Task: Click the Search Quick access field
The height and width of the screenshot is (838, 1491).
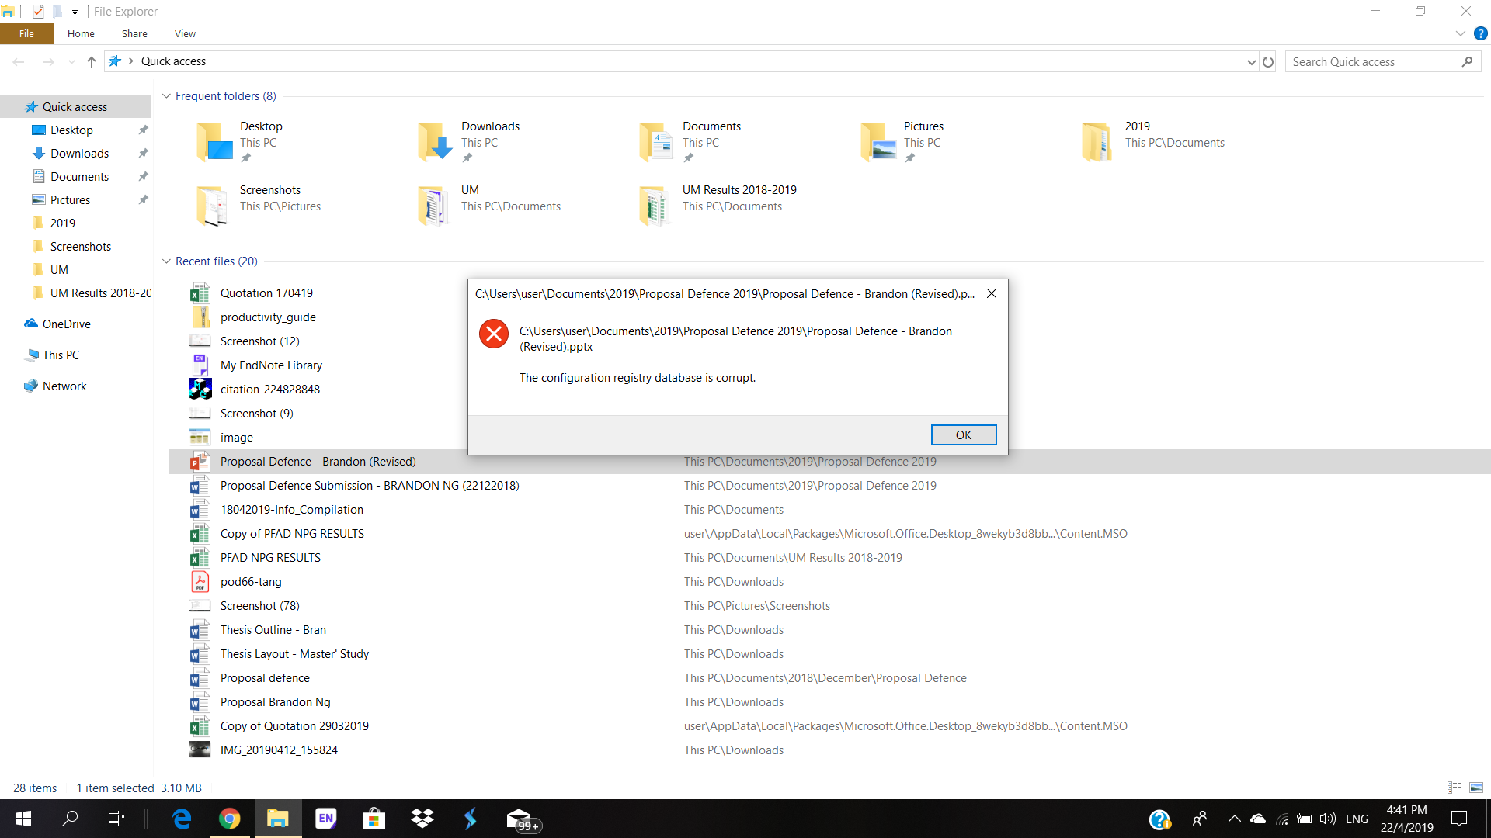Action: [1375, 62]
